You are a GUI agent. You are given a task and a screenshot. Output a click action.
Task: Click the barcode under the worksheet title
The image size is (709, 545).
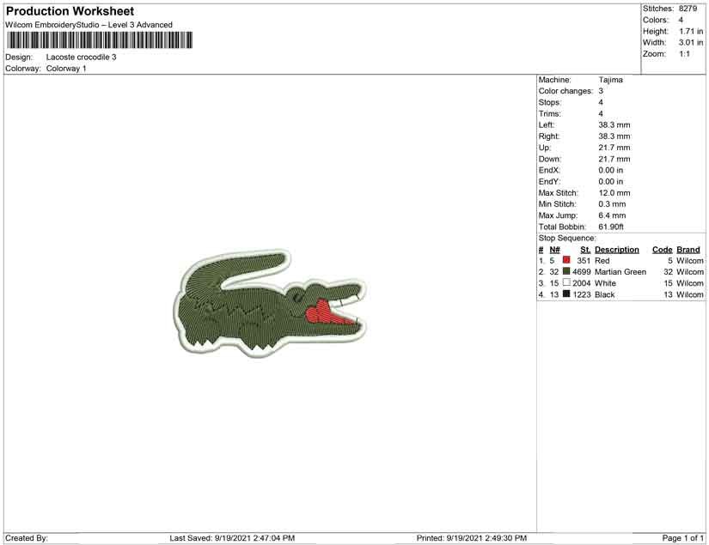(100, 40)
